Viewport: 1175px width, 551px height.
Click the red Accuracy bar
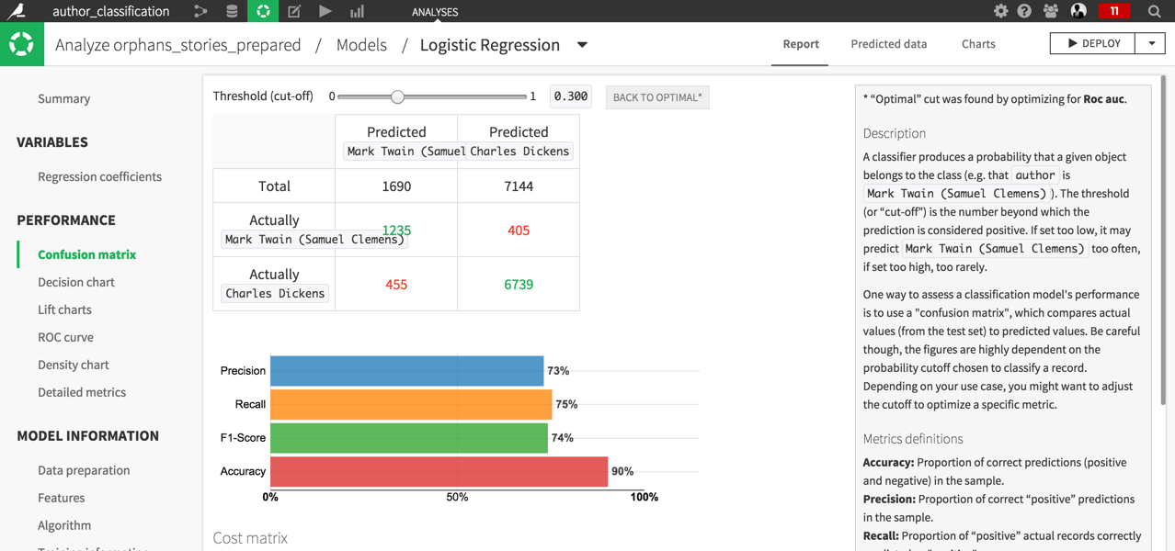439,471
